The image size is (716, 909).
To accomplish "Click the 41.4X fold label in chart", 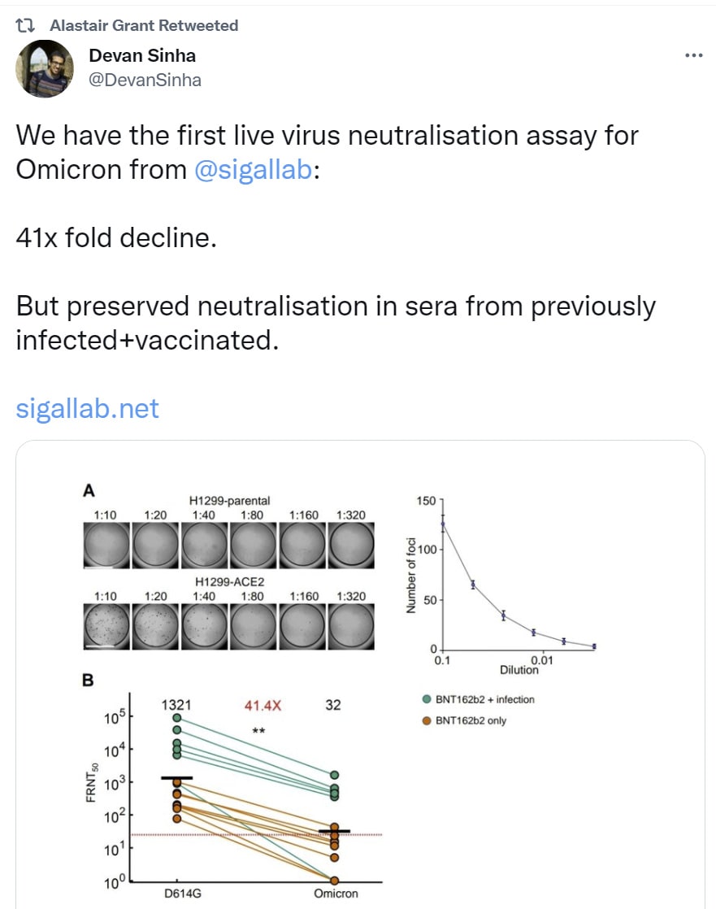I will point(263,706).
